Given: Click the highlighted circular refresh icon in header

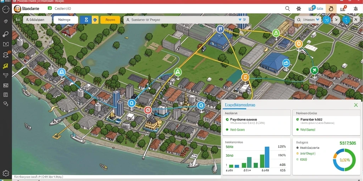Looking at the screenshot, I should tap(331, 9).
